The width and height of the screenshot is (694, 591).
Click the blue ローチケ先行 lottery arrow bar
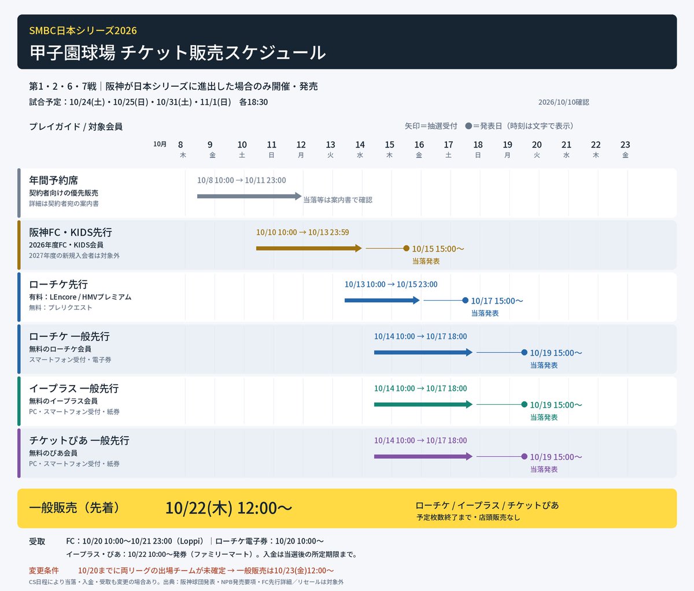(382, 300)
